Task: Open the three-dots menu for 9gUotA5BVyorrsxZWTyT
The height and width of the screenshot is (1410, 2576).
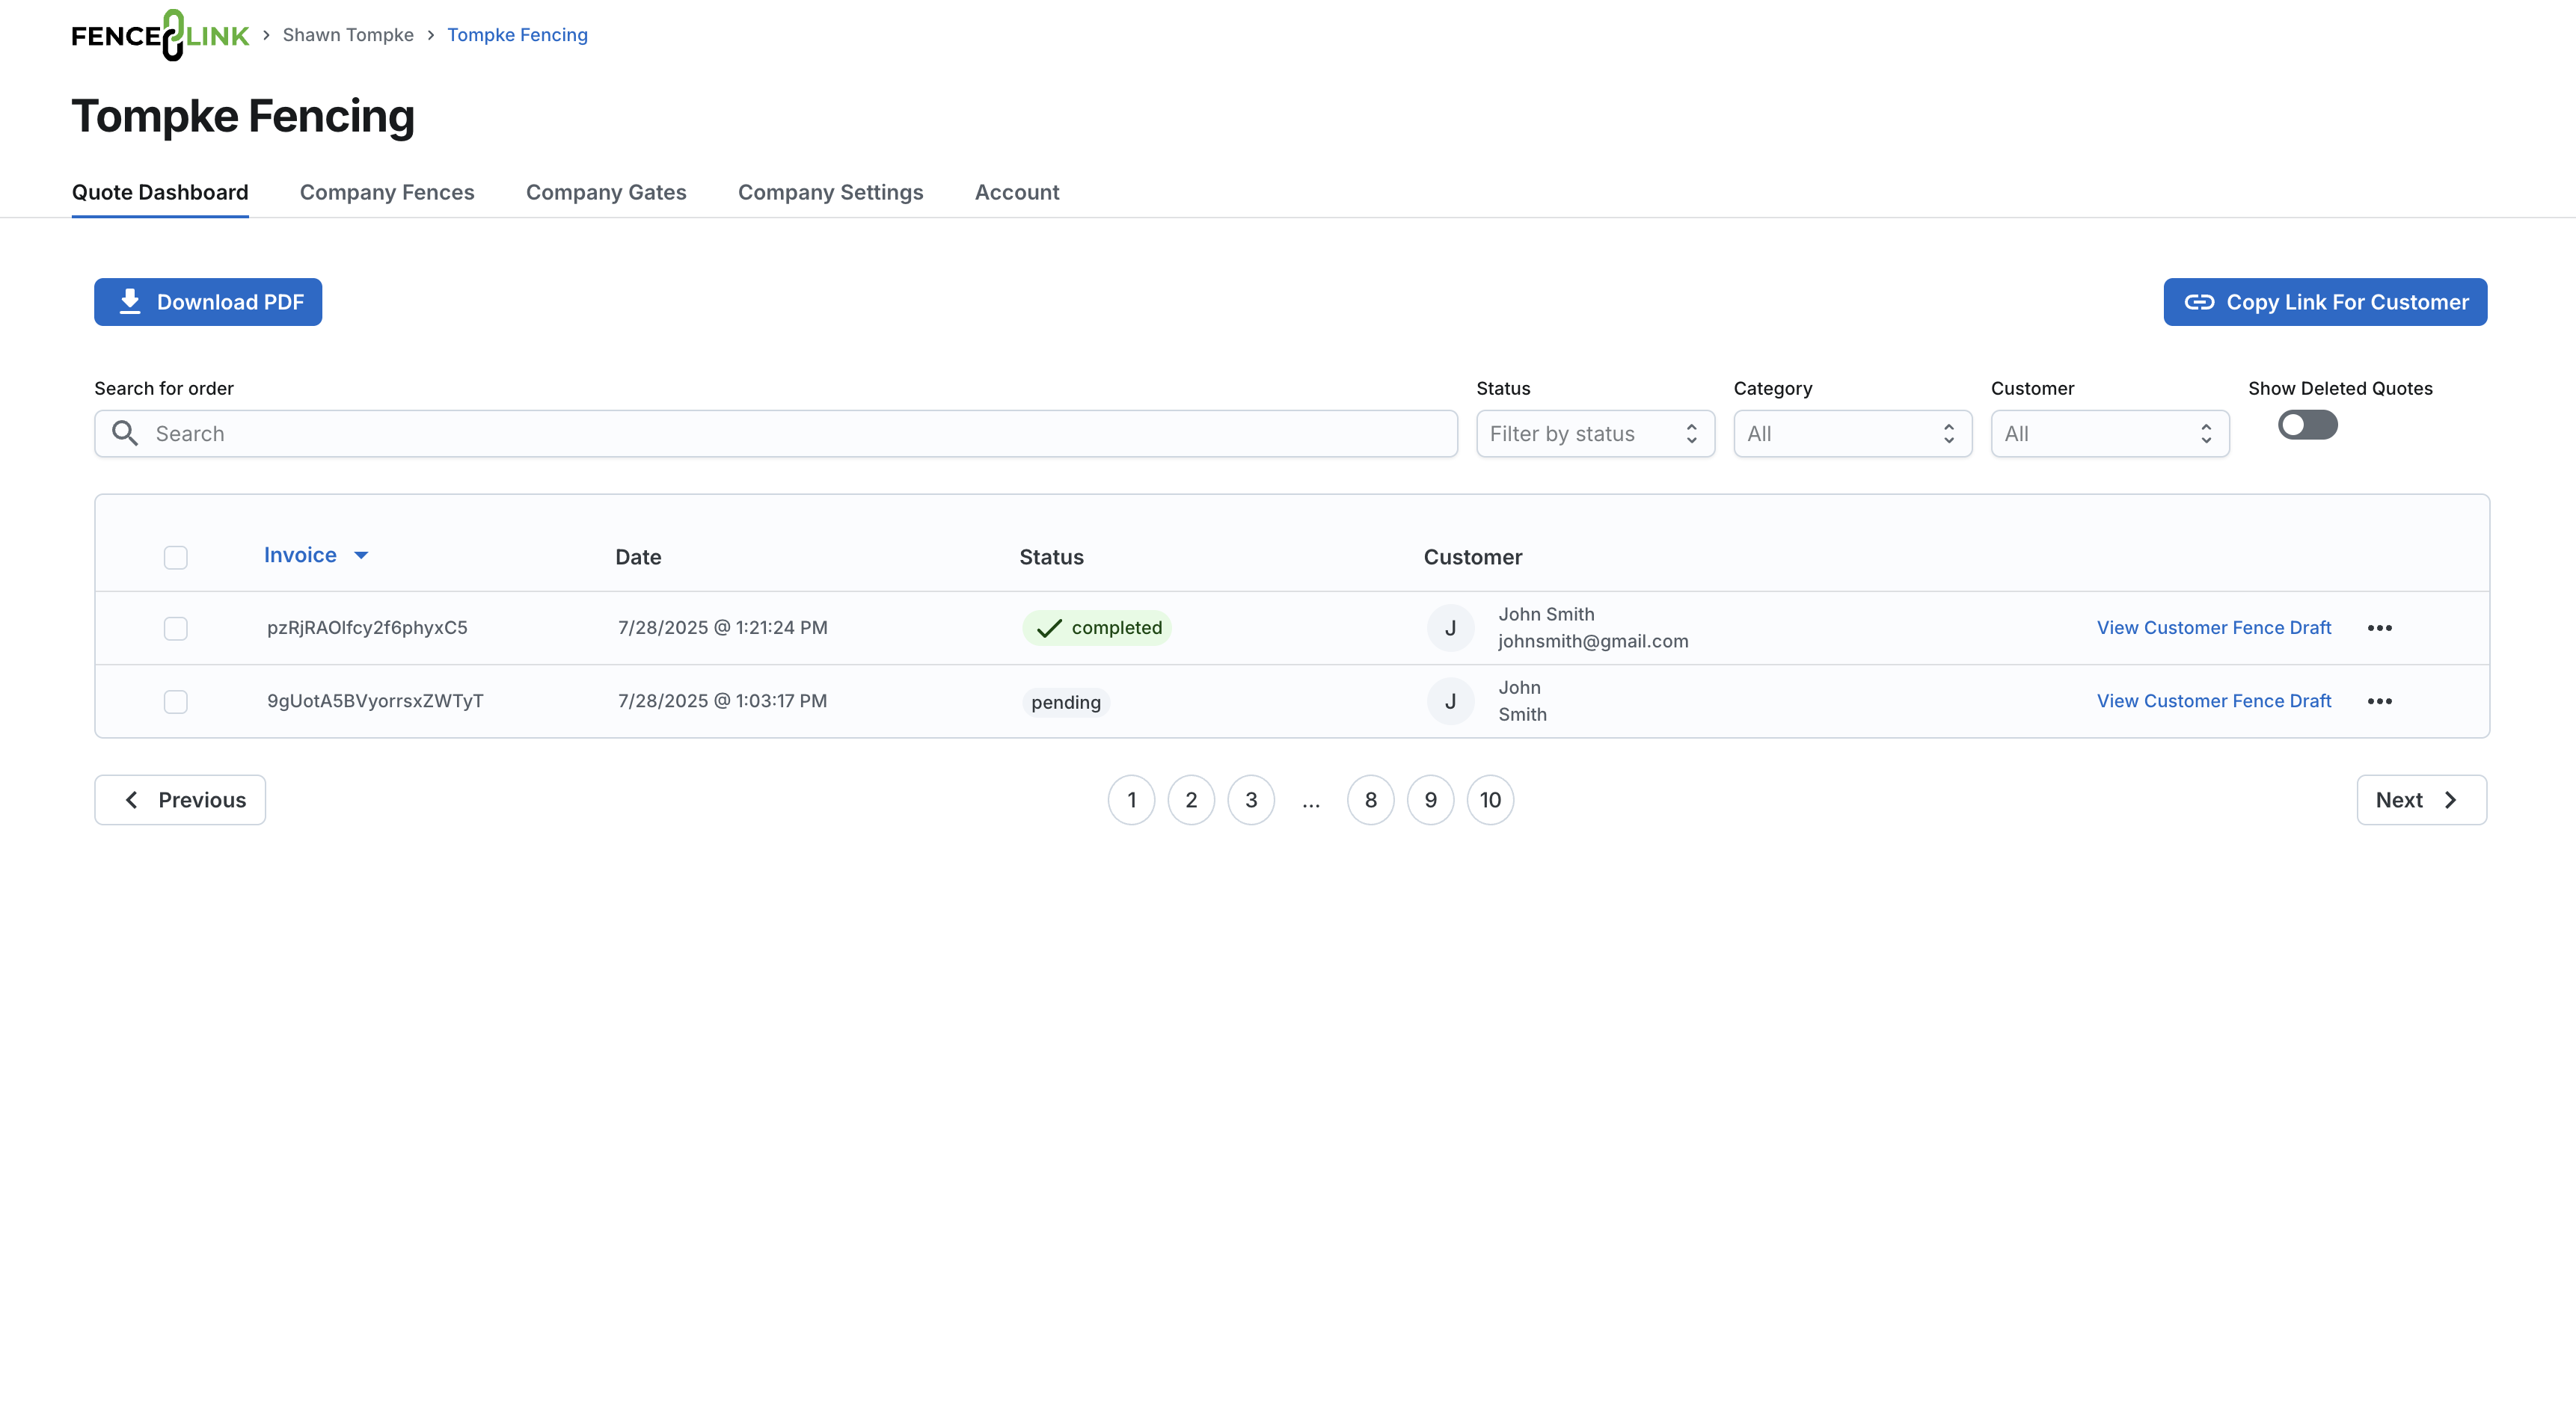Action: pyautogui.click(x=2380, y=701)
